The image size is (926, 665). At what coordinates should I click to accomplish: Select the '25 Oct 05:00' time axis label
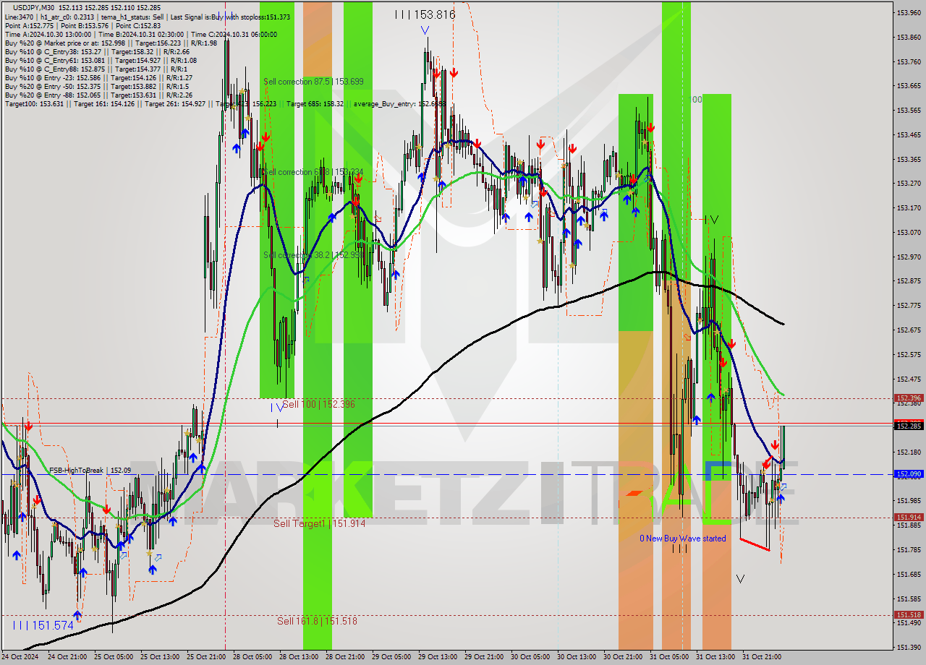[114, 657]
